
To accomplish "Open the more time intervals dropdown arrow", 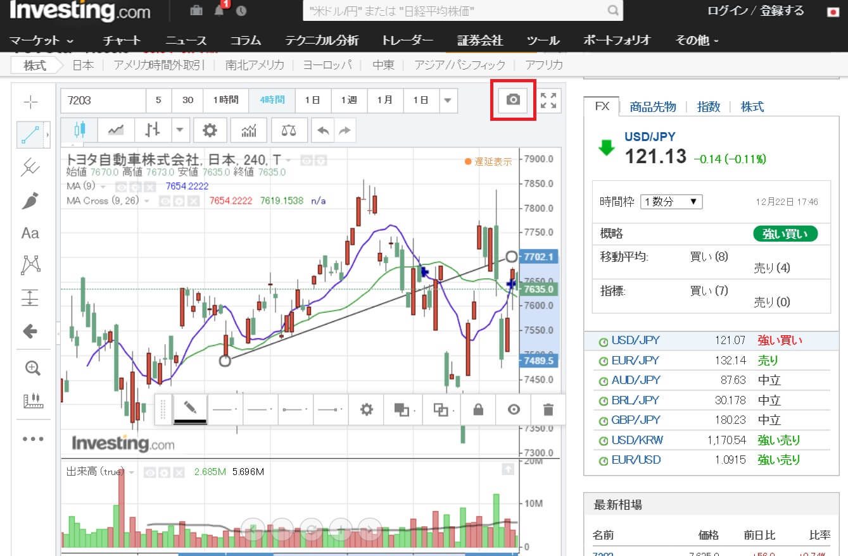I will (448, 100).
